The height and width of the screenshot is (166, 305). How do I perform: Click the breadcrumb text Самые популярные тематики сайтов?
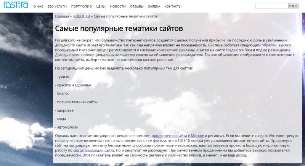pos(126,16)
